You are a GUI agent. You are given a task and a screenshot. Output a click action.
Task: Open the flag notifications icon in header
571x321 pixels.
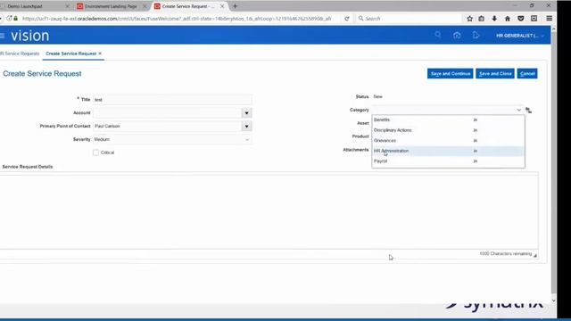[x=476, y=36]
